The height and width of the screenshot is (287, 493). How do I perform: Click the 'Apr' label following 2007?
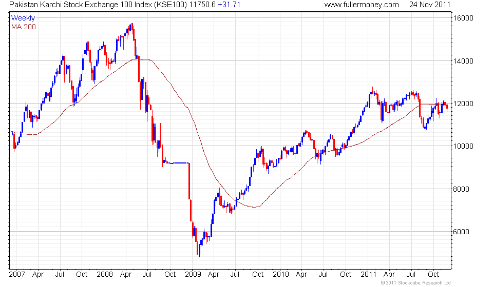click(x=37, y=275)
